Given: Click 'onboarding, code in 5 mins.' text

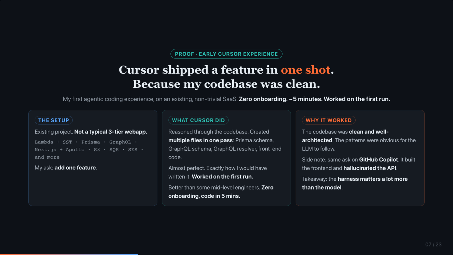Looking at the screenshot, I should tap(204, 196).
